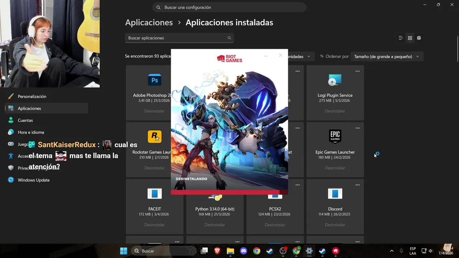Click the FACEIT app icon
Image resolution: width=459 pixels, height=258 pixels.
coord(155,193)
